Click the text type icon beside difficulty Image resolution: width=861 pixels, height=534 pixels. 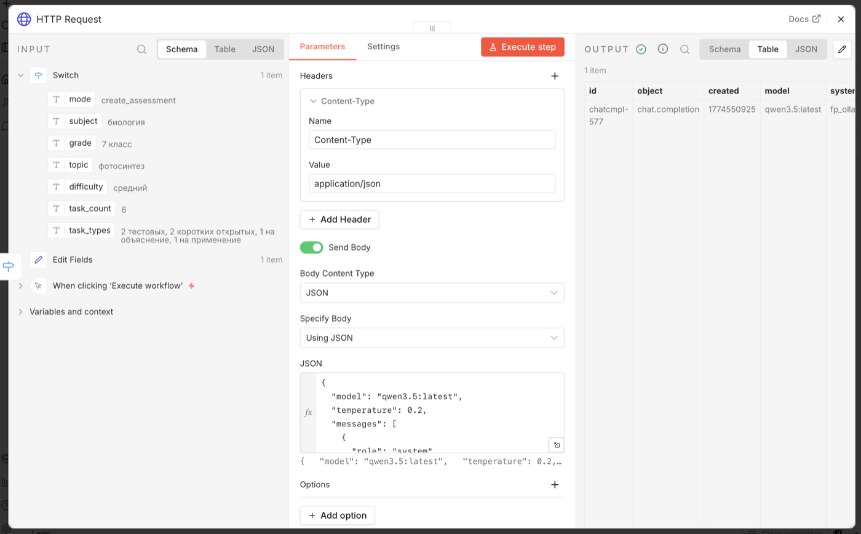pos(56,186)
